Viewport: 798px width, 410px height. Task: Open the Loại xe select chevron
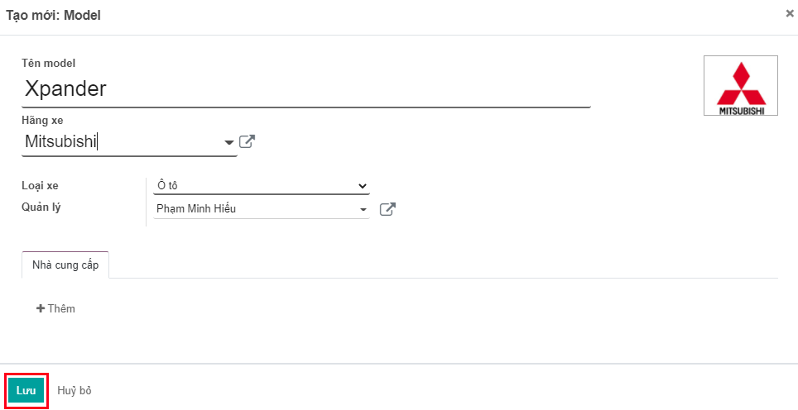pyautogui.click(x=363, y=186)
